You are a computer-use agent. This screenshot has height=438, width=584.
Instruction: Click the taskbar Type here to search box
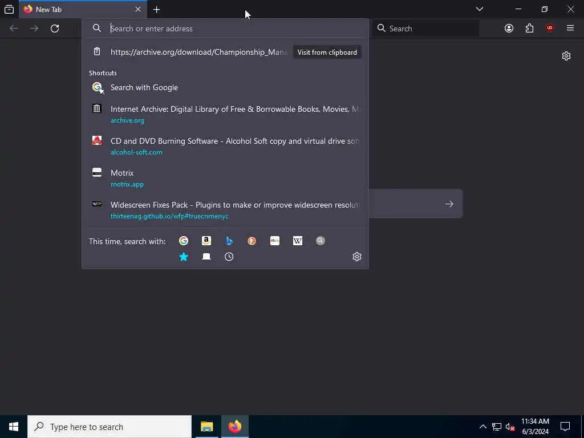point(109,427)
